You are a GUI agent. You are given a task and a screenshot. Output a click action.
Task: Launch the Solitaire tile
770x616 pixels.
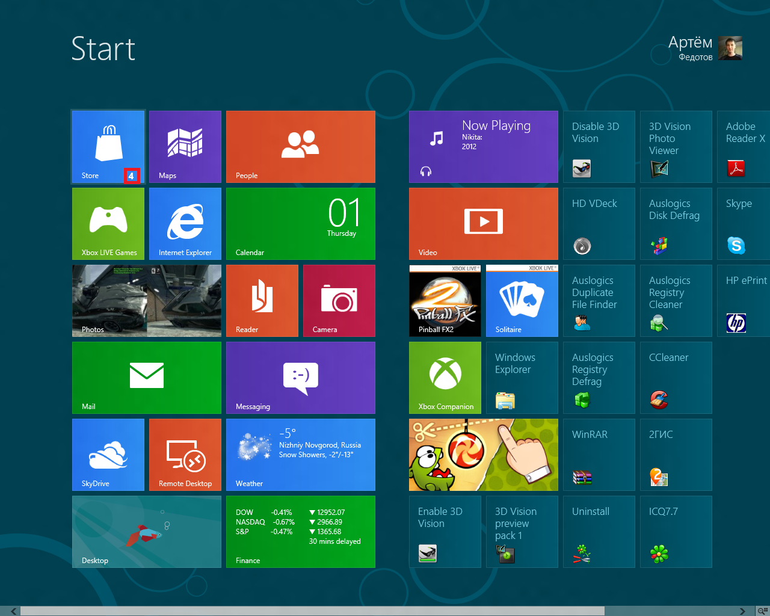pyautogui.click(x=522, y=301)
